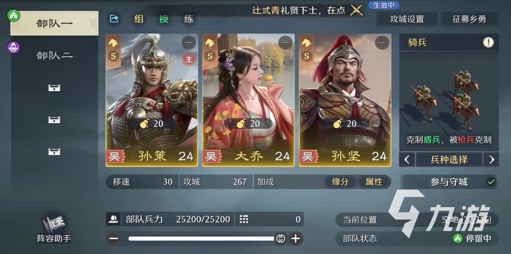Open the 兵种选择 selector
The image size is (511, 254).
click(x=449, y=160)
